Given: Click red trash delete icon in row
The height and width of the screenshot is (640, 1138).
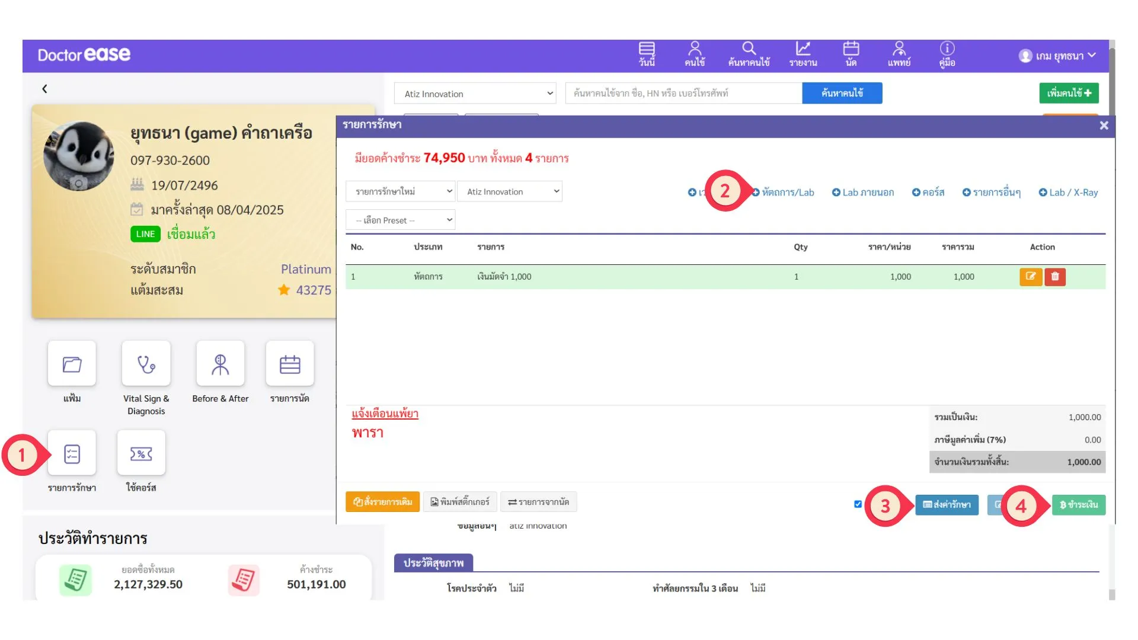Looking at the screenshot, I should pos(1055,277).
